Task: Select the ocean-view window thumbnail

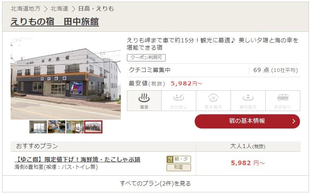Action: pyautogui.click(x=38, y=127)
